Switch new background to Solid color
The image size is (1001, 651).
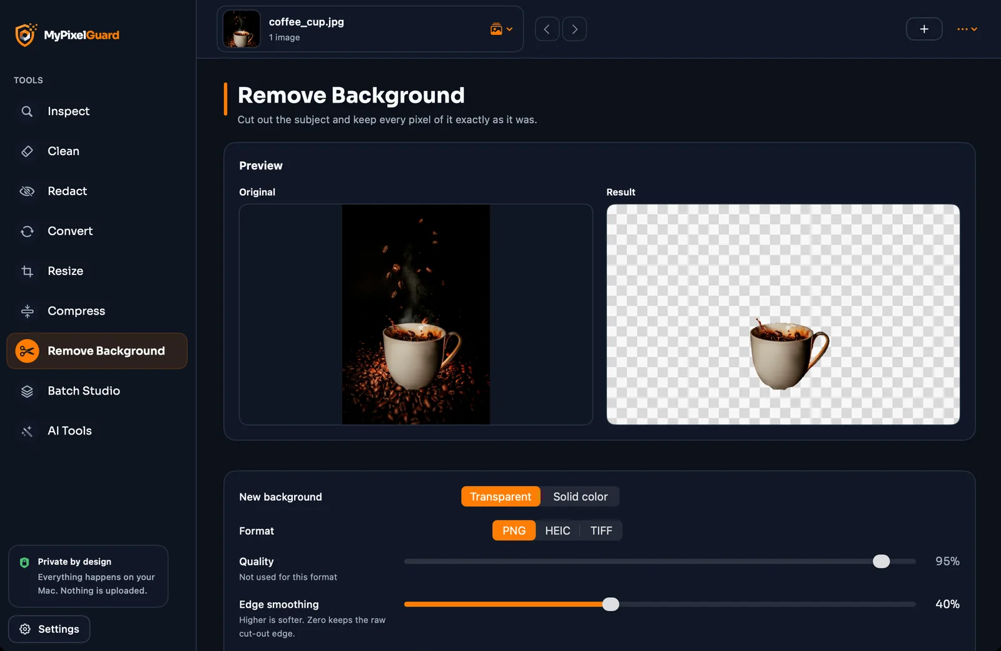pyautogui.click(x=580, y=497)
